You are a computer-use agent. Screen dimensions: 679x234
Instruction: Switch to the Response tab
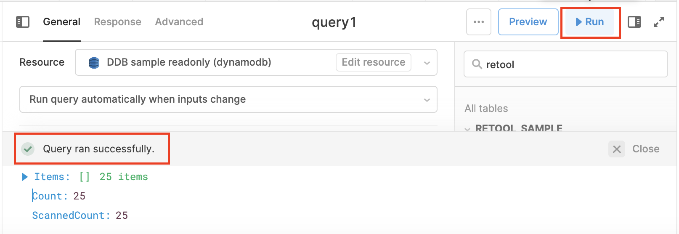point(117,22)
